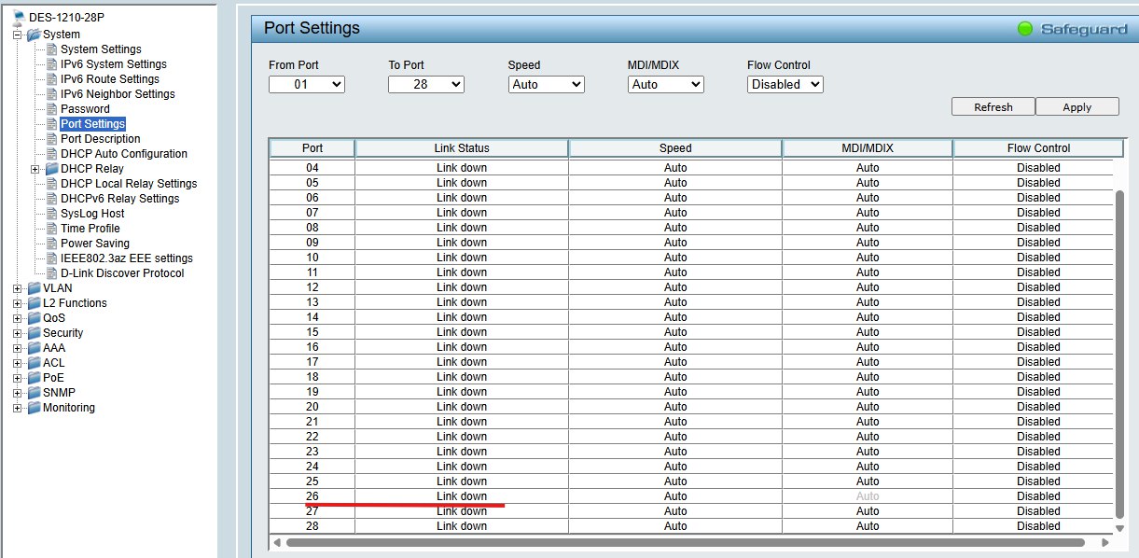This screenshot has height=558, width=1139.
Task: Click the PoE folder icon
Action: [x=34, y=378]
